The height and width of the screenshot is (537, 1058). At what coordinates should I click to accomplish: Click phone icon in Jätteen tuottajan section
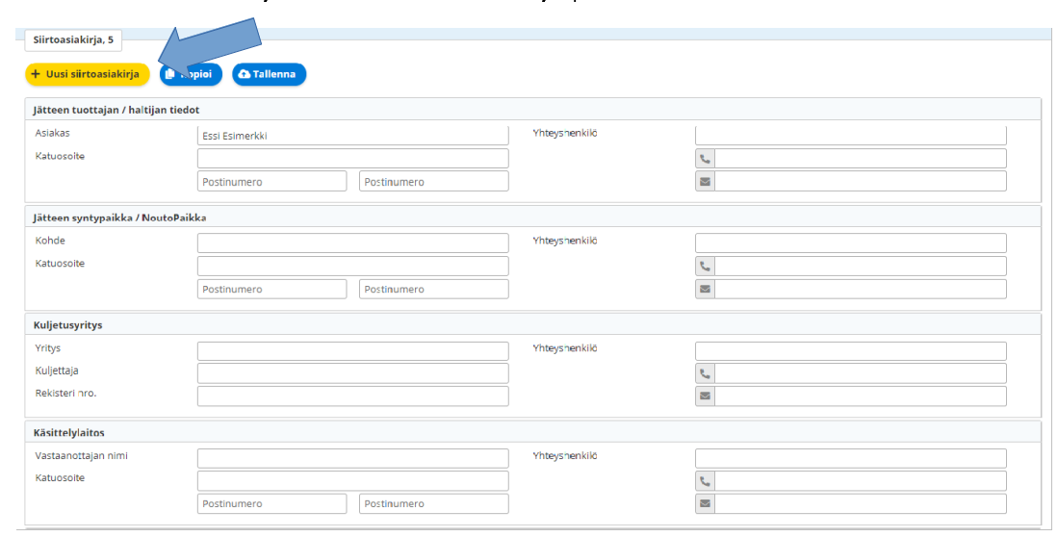tap(705, 159)
